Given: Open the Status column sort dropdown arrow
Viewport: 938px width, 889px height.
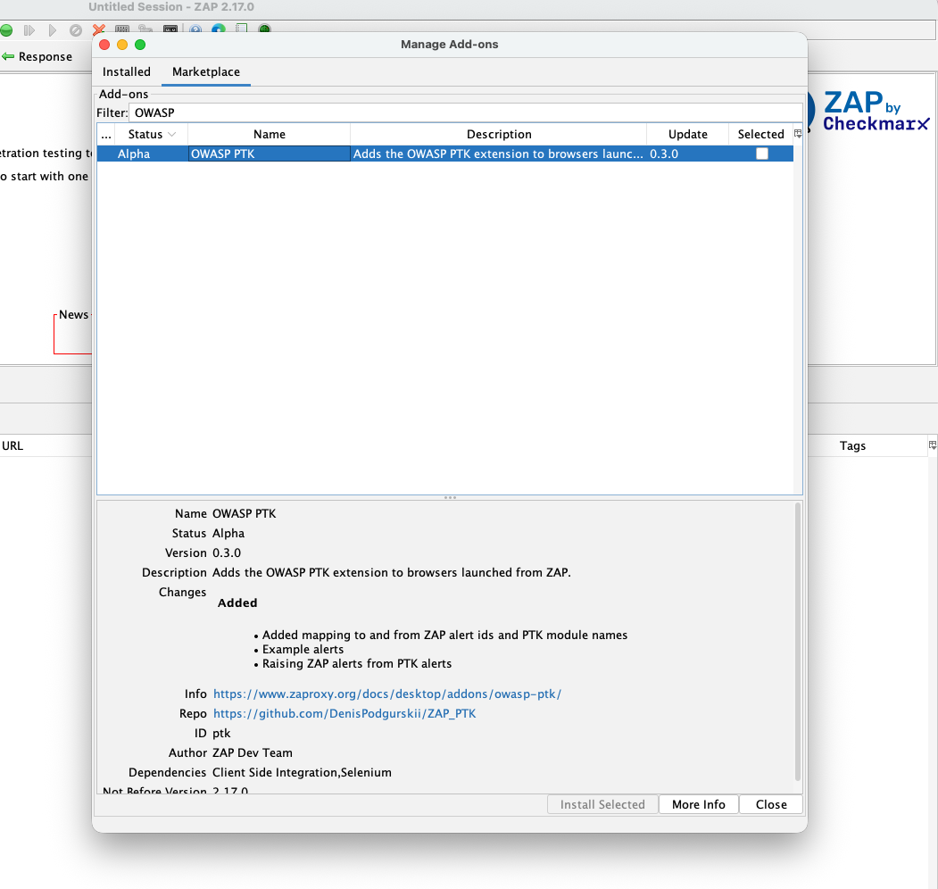Looking at the screenshot, I should tap(174, 134).
